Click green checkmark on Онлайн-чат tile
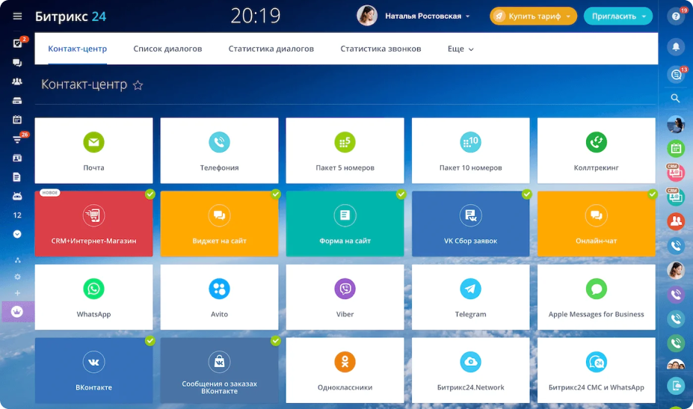 (x=653, y=194)
